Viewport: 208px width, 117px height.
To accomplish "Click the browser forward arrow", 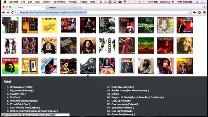I will tap(8, 12).
